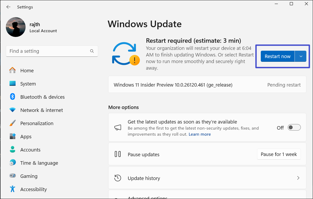Click the System monitor icon
Image resolution: width=313 pixels, height=199 pixels.
[12, 84]
